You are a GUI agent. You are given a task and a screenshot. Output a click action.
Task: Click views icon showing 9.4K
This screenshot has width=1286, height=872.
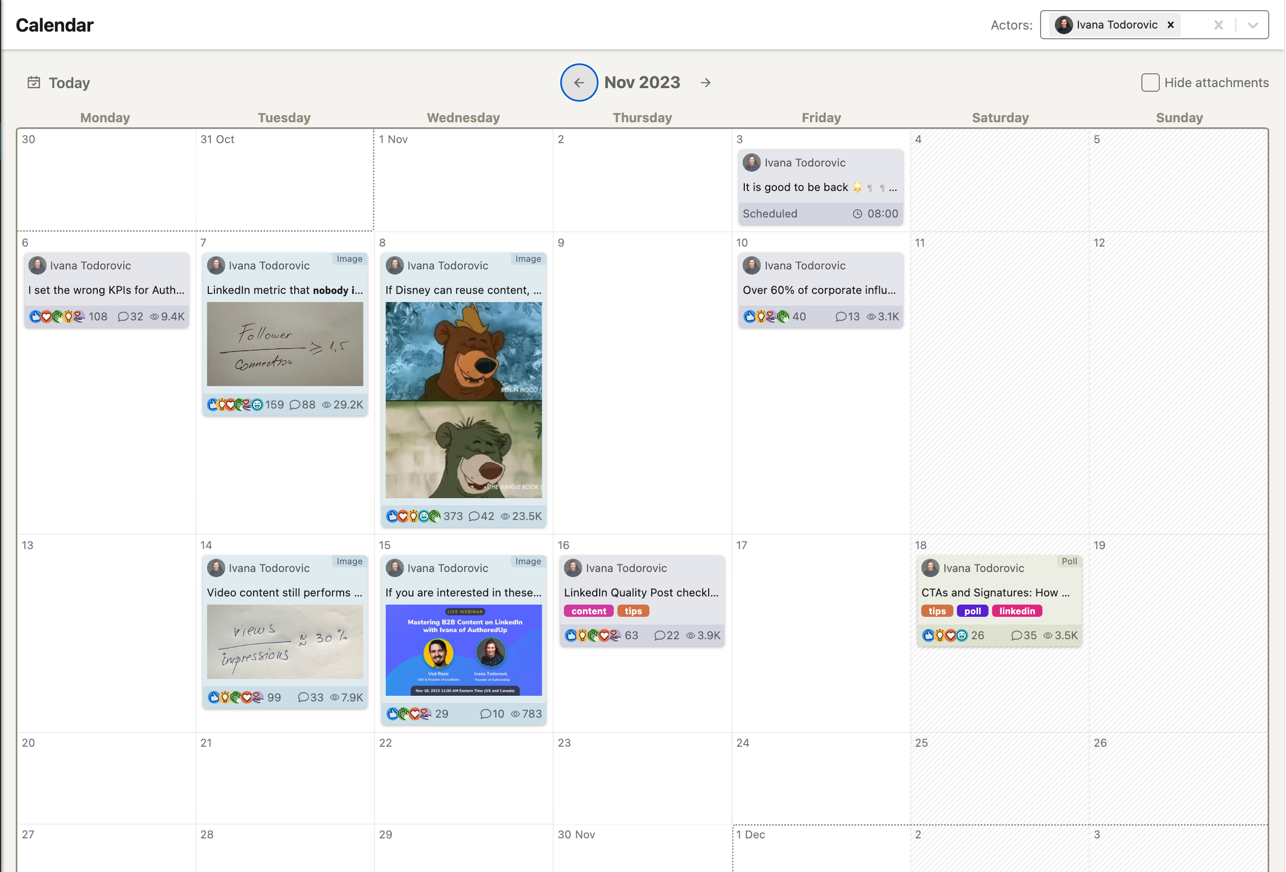point(154,317)
